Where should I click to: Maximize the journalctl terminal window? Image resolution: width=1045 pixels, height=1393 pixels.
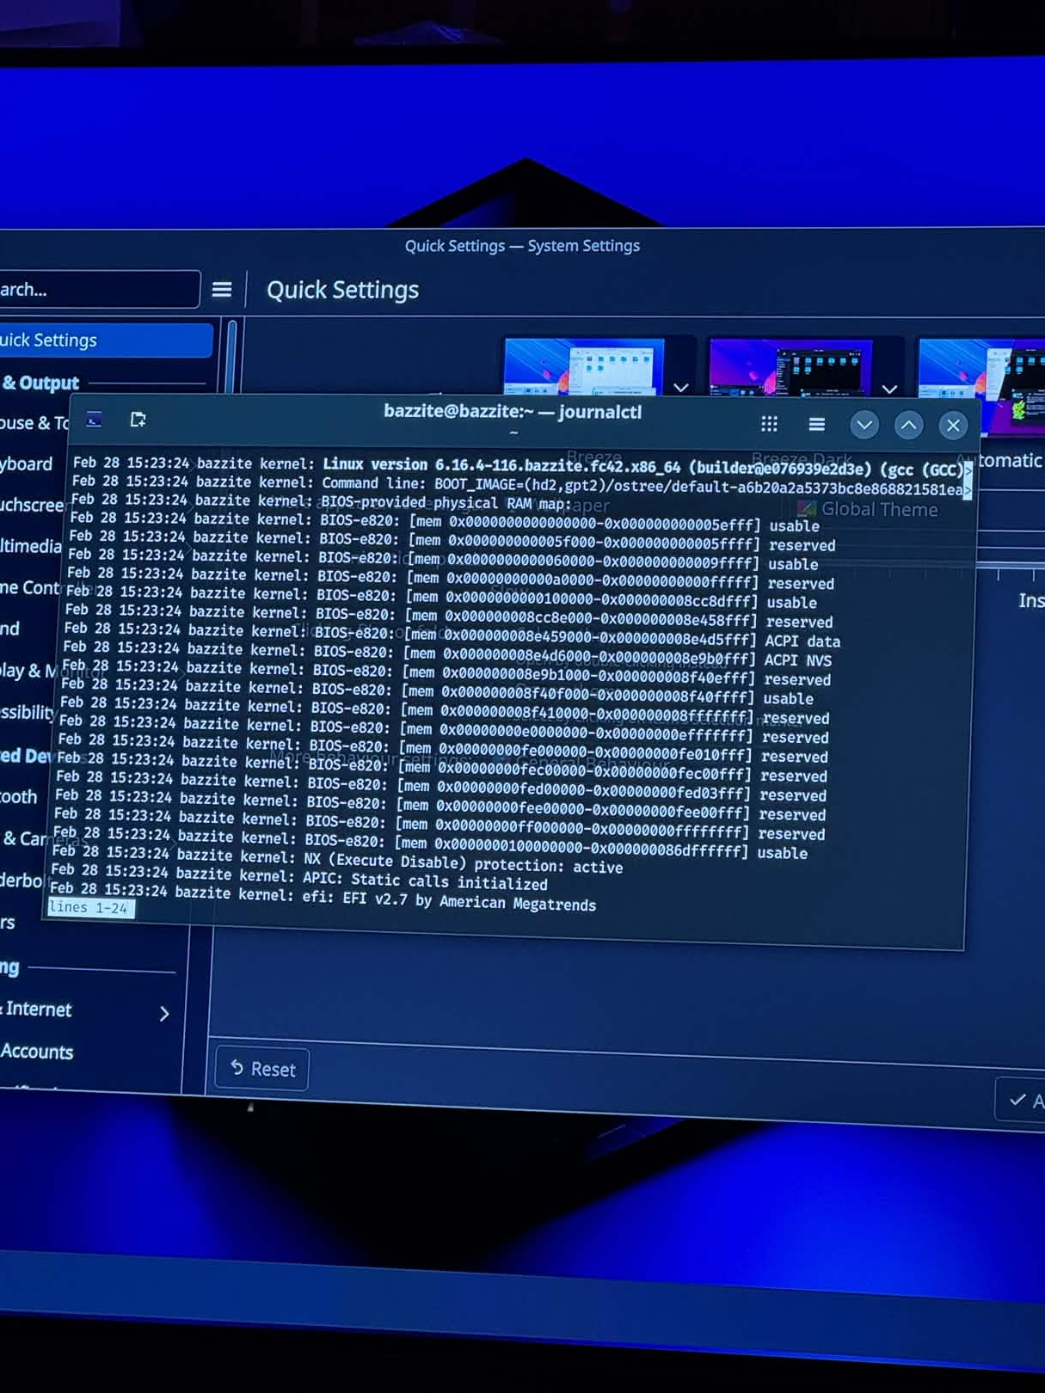click(x=908, y=425)
